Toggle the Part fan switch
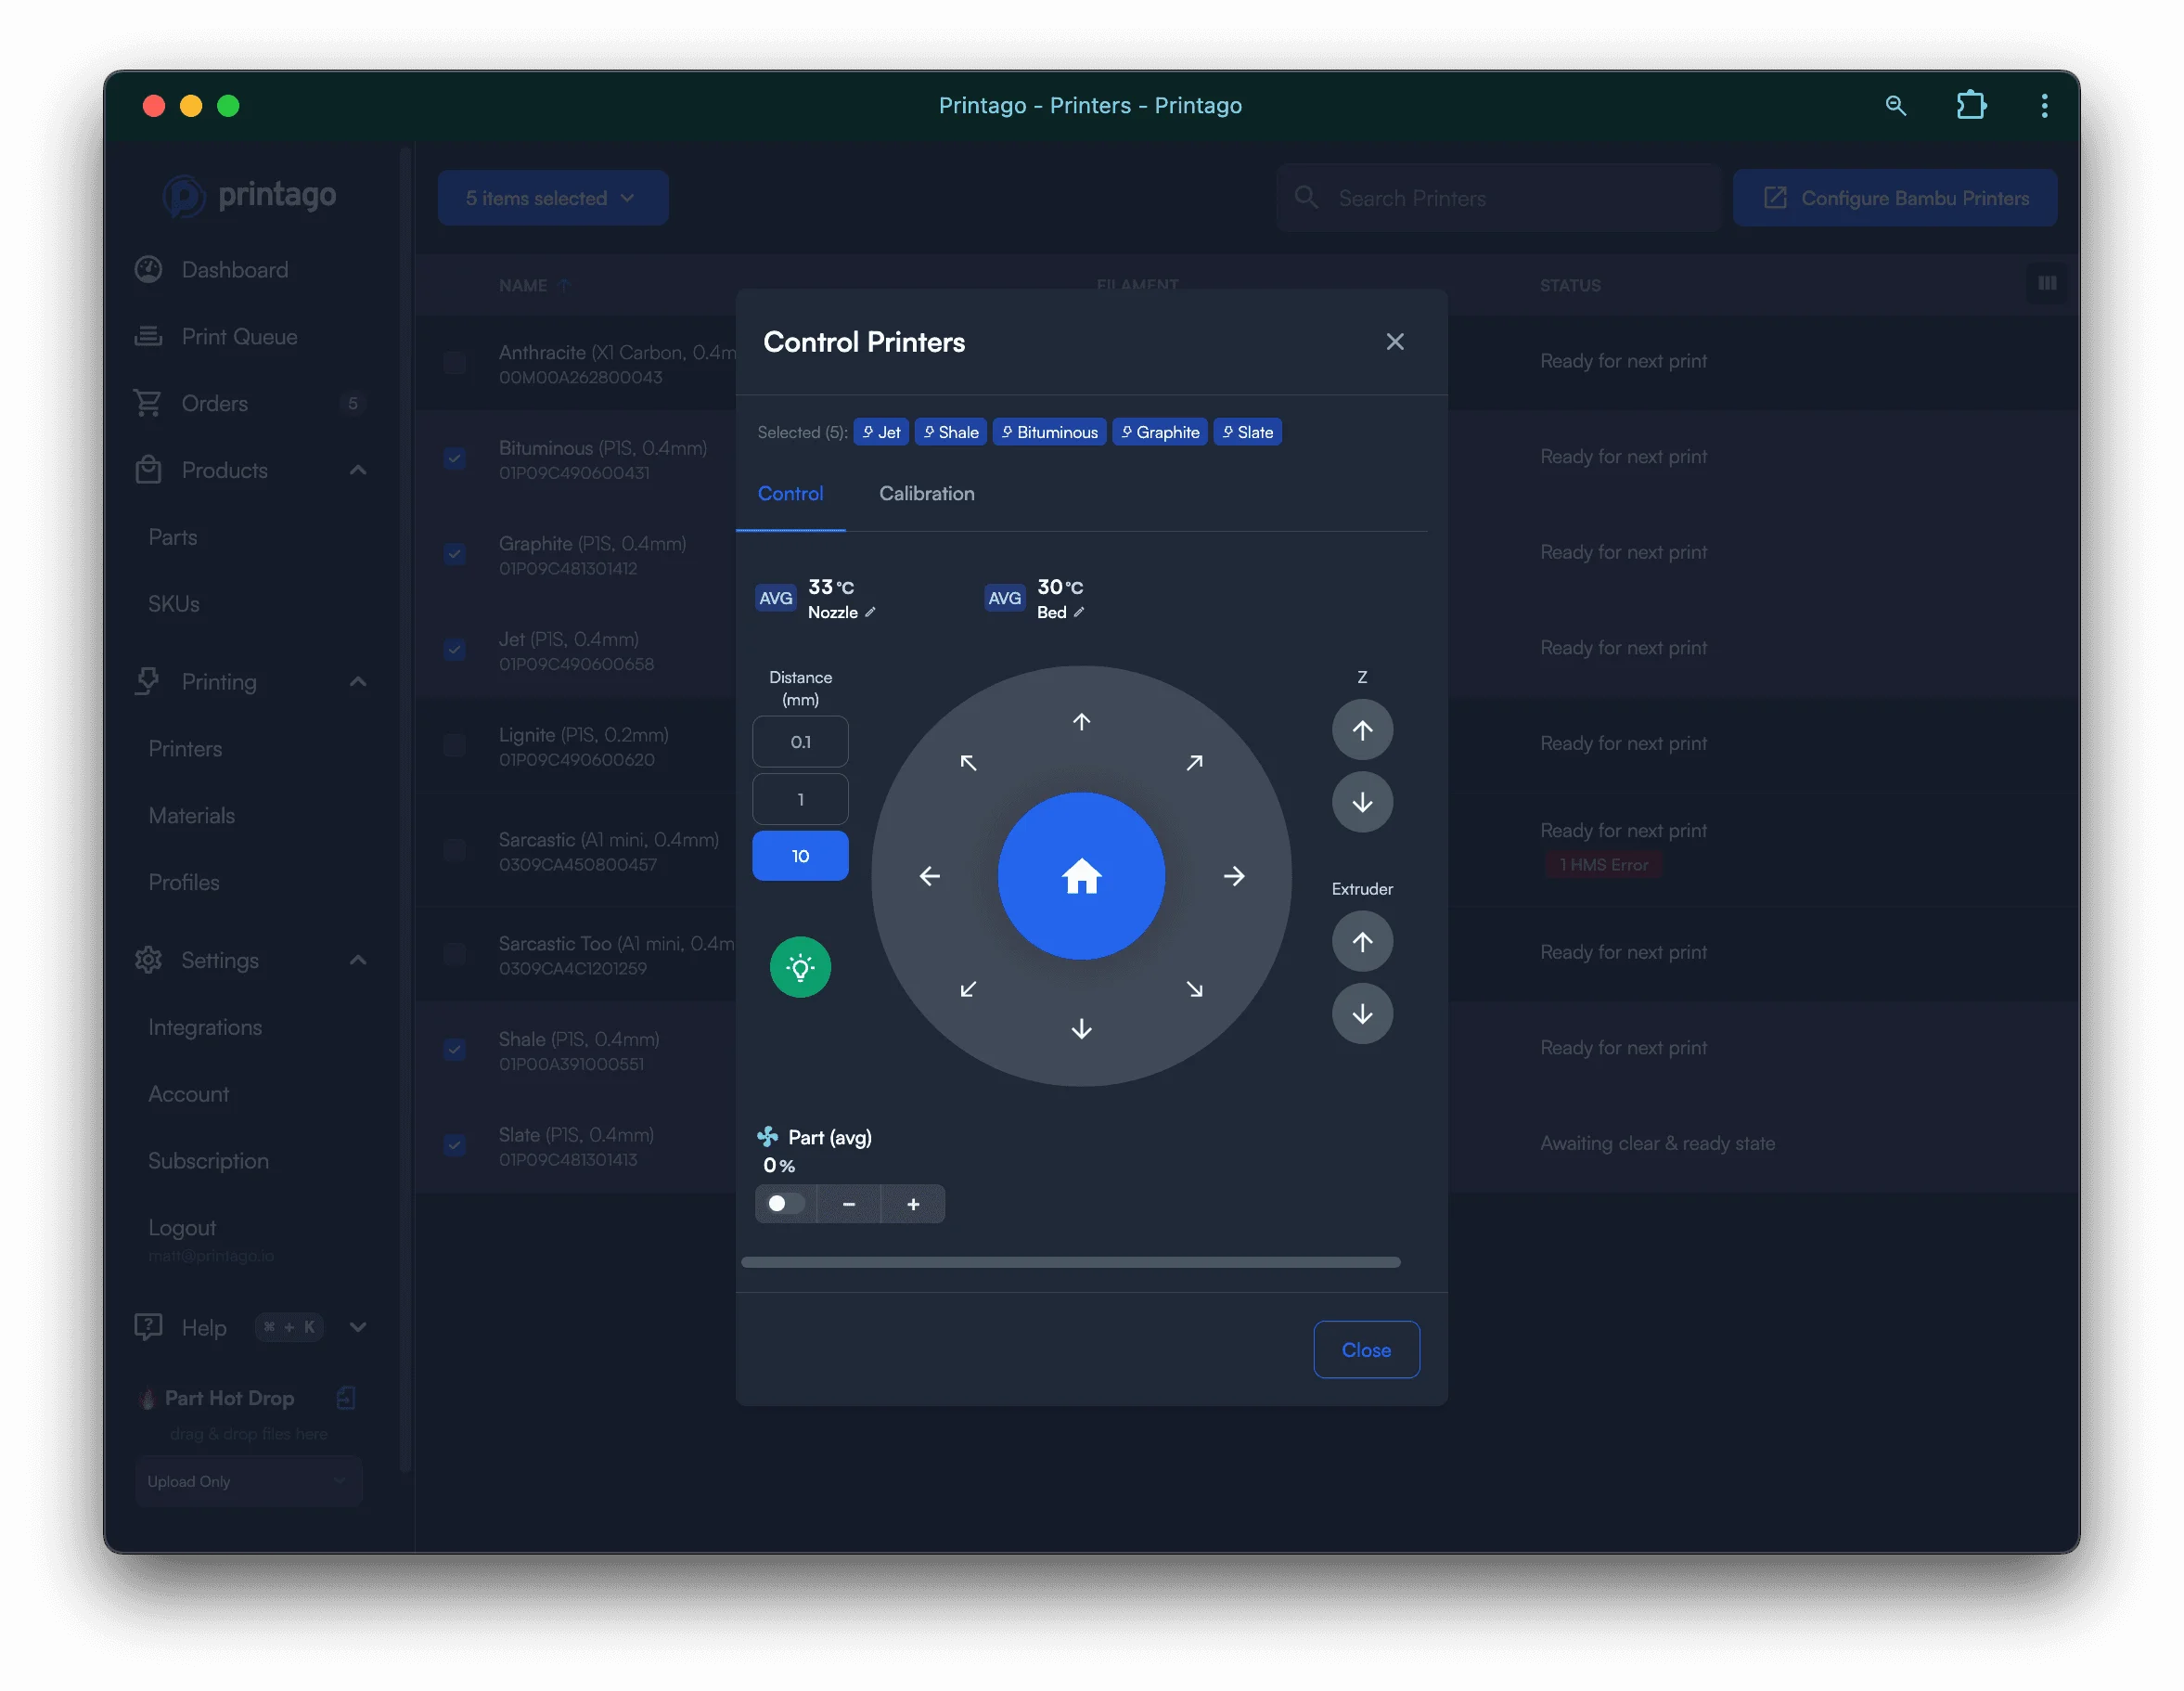The image size is (2184, 1691). (785, 1204)
